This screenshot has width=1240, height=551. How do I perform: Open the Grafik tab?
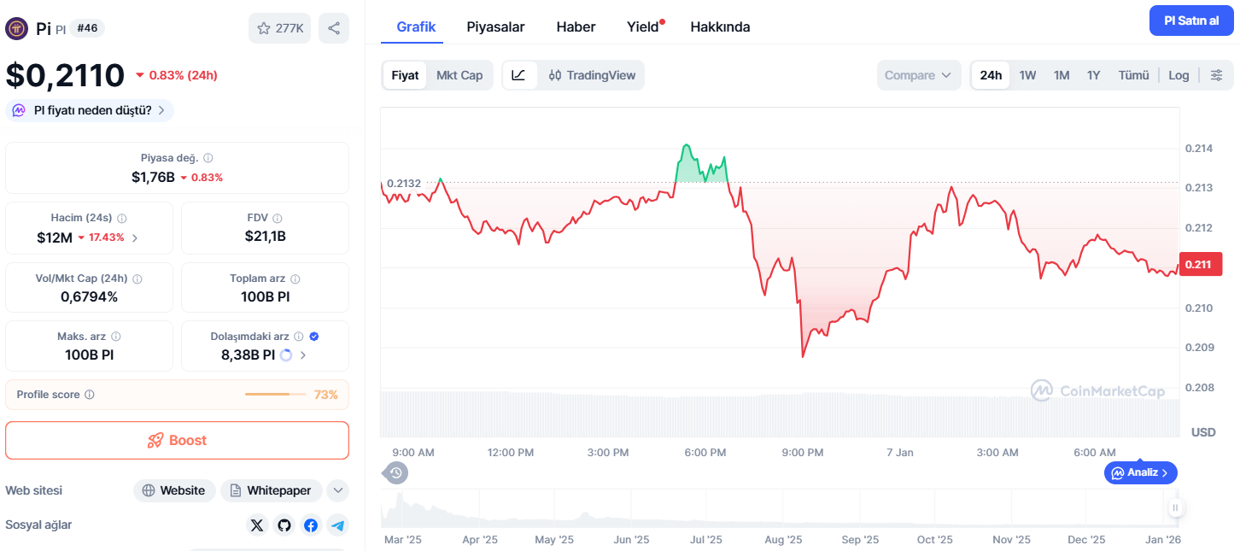(x=416, y=26)
